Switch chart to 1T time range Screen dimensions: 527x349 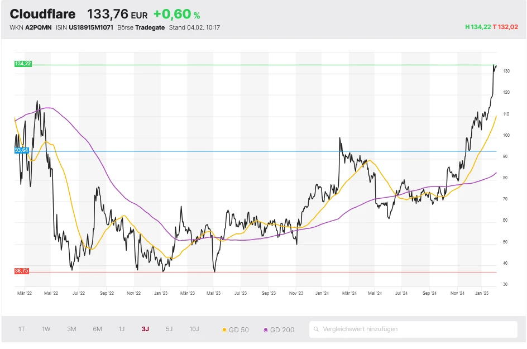point(22,329)
